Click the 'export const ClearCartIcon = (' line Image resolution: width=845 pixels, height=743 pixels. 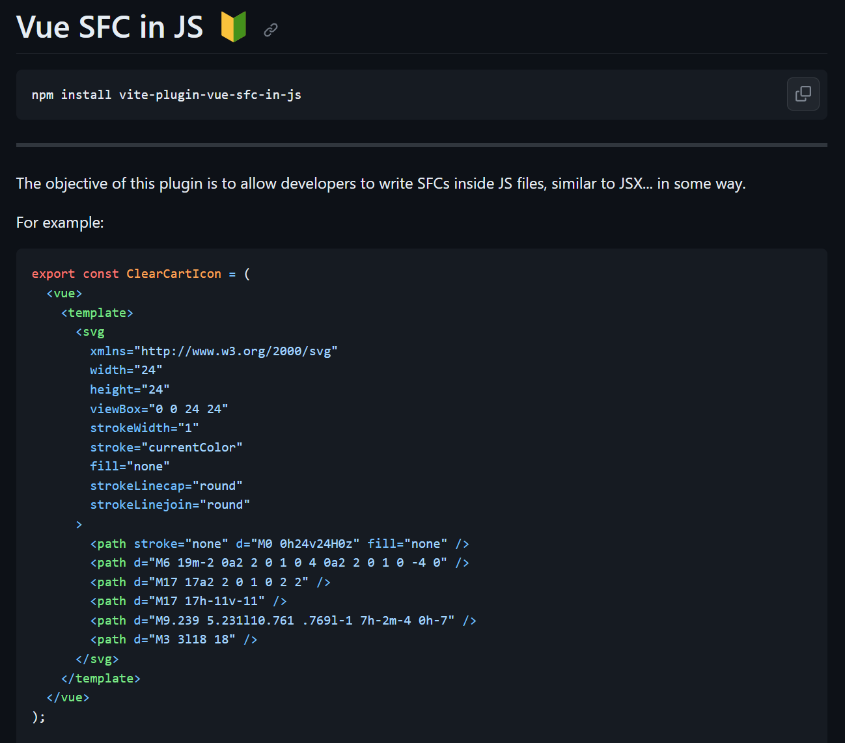[x=141, y=274]
